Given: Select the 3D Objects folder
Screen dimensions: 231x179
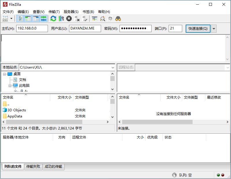Looking at the screenshot, I should (x=56, y=110).
